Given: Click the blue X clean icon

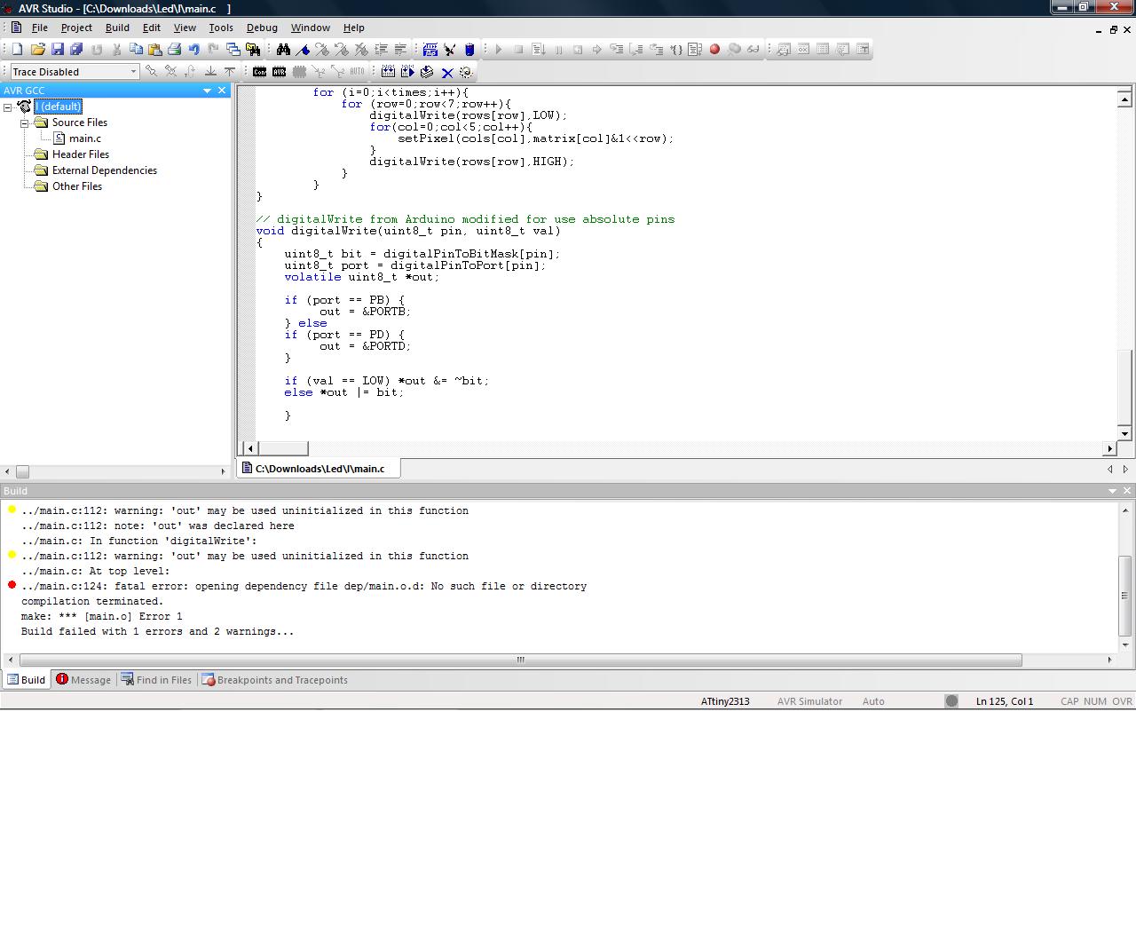Looking at the screenshot, I should coord(447,73).
